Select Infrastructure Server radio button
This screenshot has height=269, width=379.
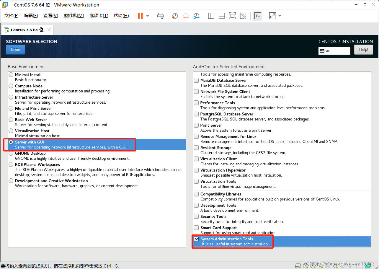pyautogui.click(x=11, y=97)
